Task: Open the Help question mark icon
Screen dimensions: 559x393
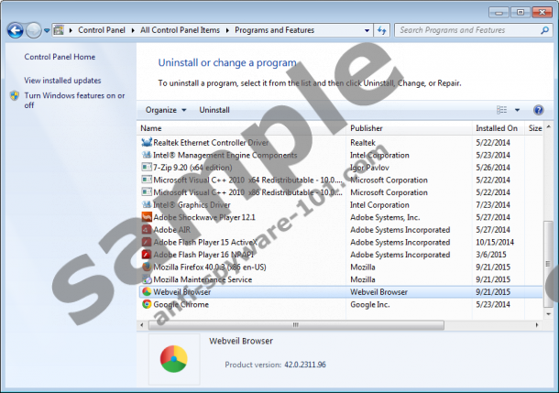Action: [538, 110]
